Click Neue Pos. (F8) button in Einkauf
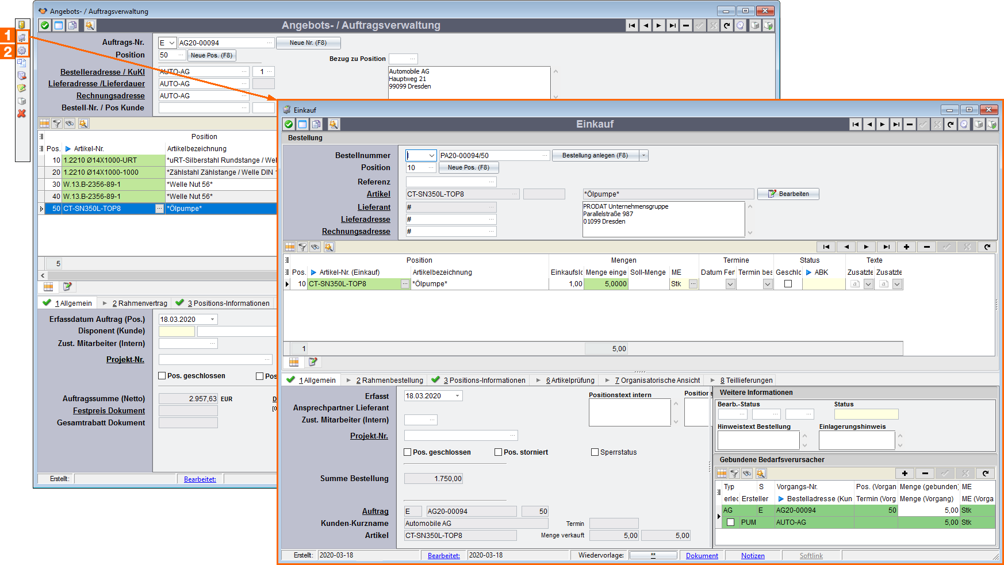The width and height of the screenshot is (1004, 565). tap(469, 168)
